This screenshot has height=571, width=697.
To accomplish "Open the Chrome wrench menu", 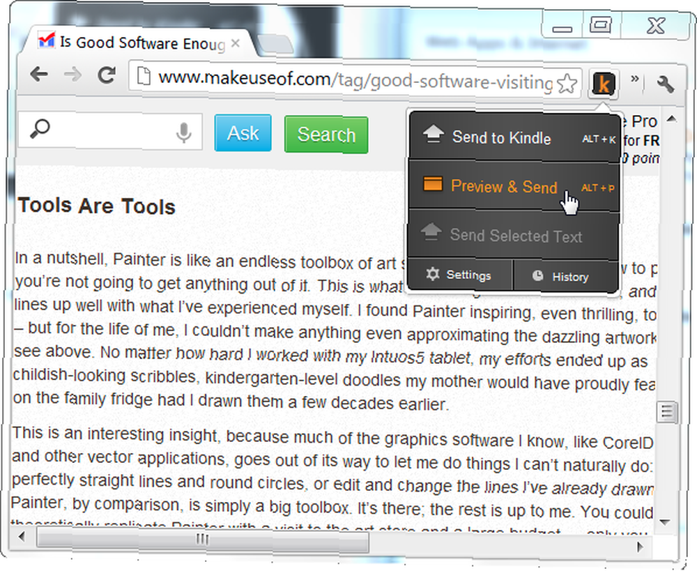I will [x=666, y=84].
